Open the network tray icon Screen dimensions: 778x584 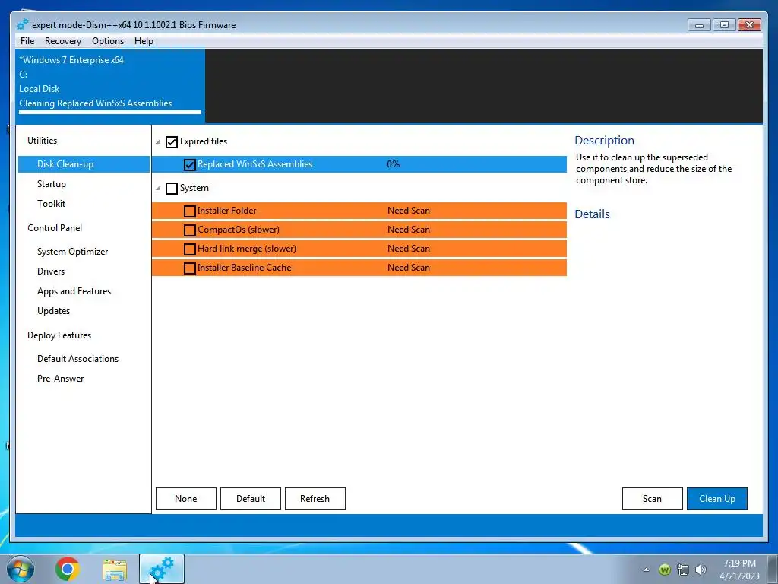tap(683, 570)
